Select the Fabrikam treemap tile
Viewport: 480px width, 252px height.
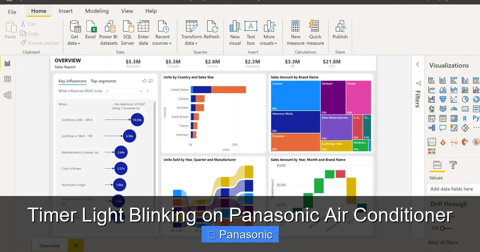(333, 98)
